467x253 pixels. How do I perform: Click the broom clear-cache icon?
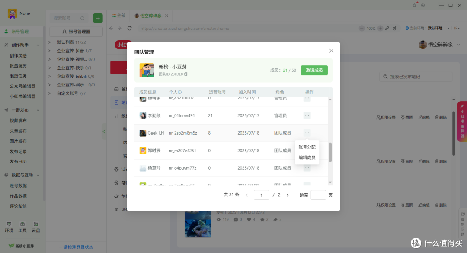(394, 28)
